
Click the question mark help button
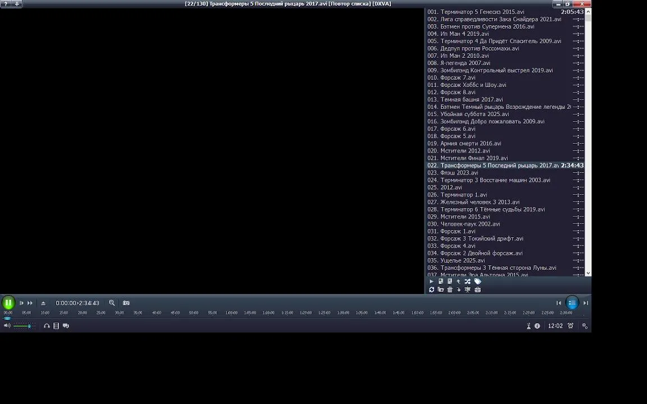6,4
